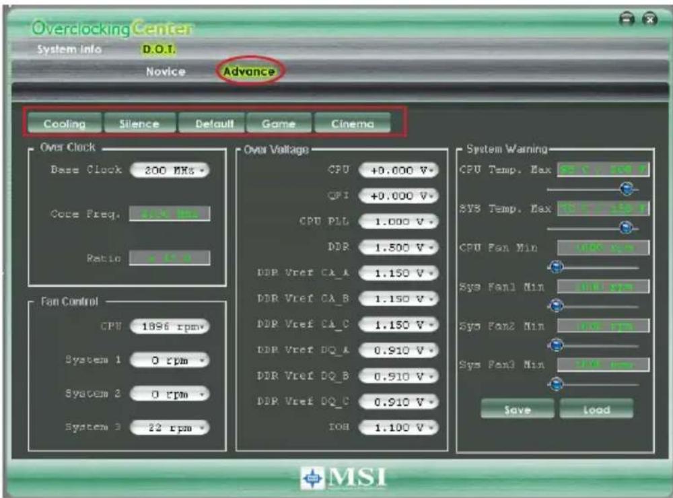
Task: Minimize the Overclocking Center window
Action: click(x=627, y=20)
